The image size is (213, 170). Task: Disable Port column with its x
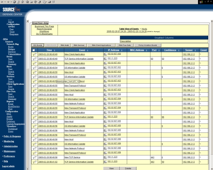pyautogui.click(x=159, y=50)
